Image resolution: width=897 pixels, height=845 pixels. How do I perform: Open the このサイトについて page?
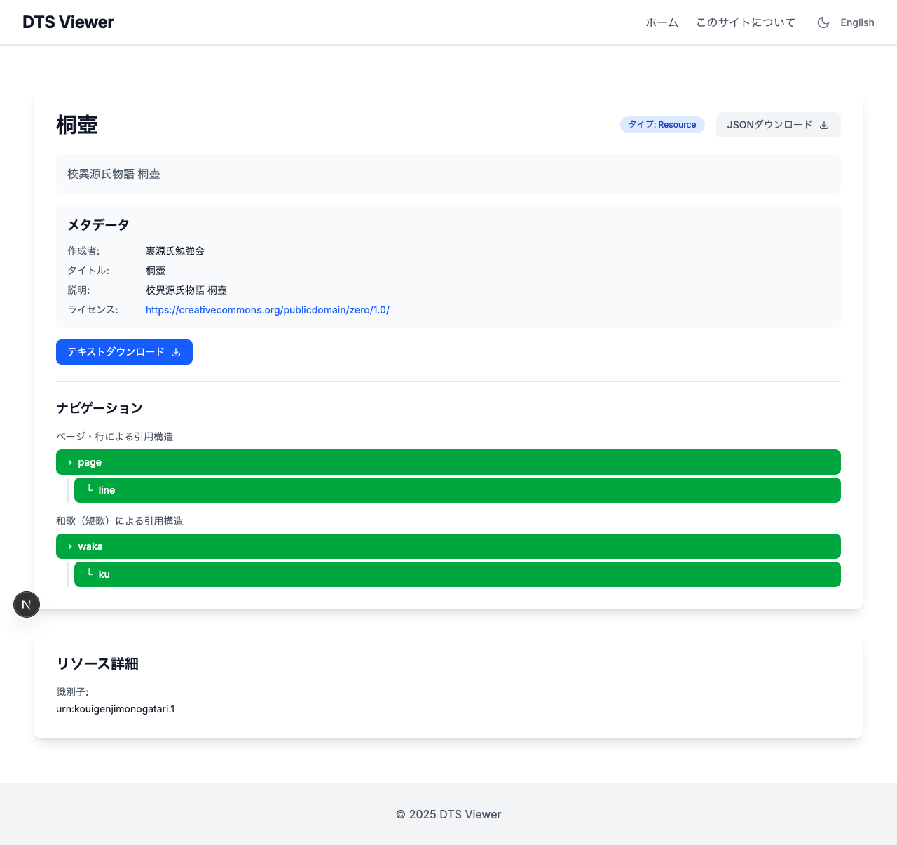[x=745, y=22]
